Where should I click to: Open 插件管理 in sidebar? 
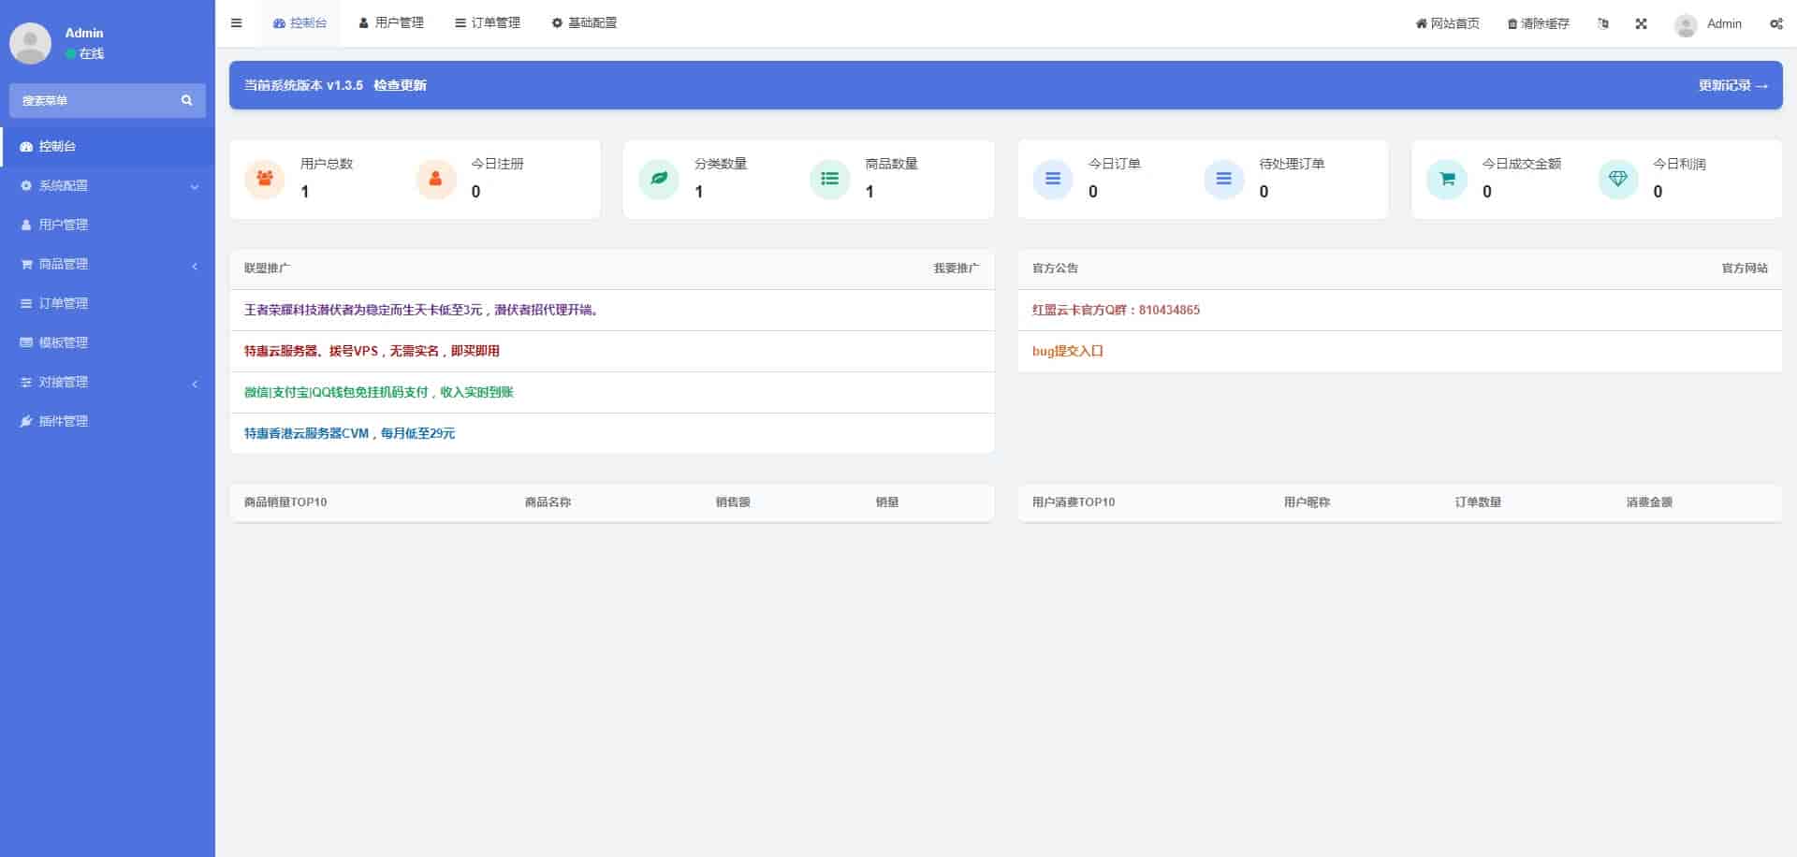(x=63, y=422)
